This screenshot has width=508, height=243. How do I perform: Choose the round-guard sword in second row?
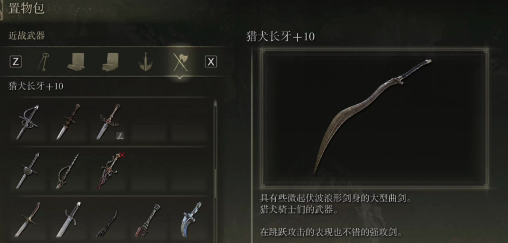point(28,170)
